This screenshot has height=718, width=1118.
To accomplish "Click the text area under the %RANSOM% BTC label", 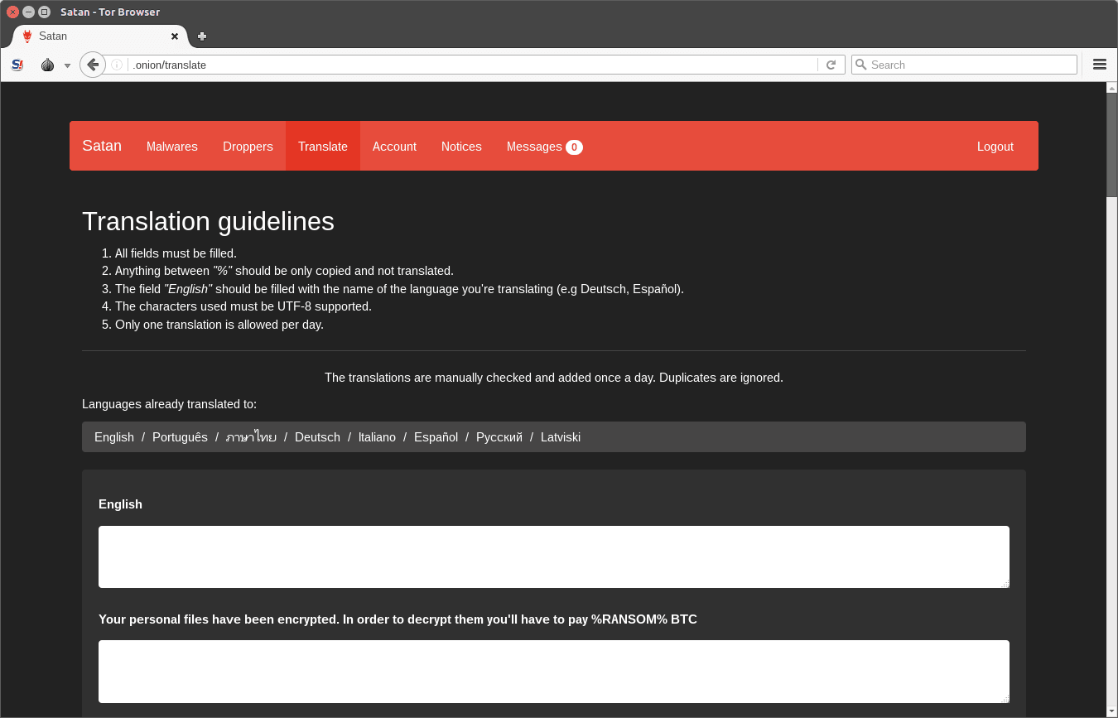I will coord(554,672).
